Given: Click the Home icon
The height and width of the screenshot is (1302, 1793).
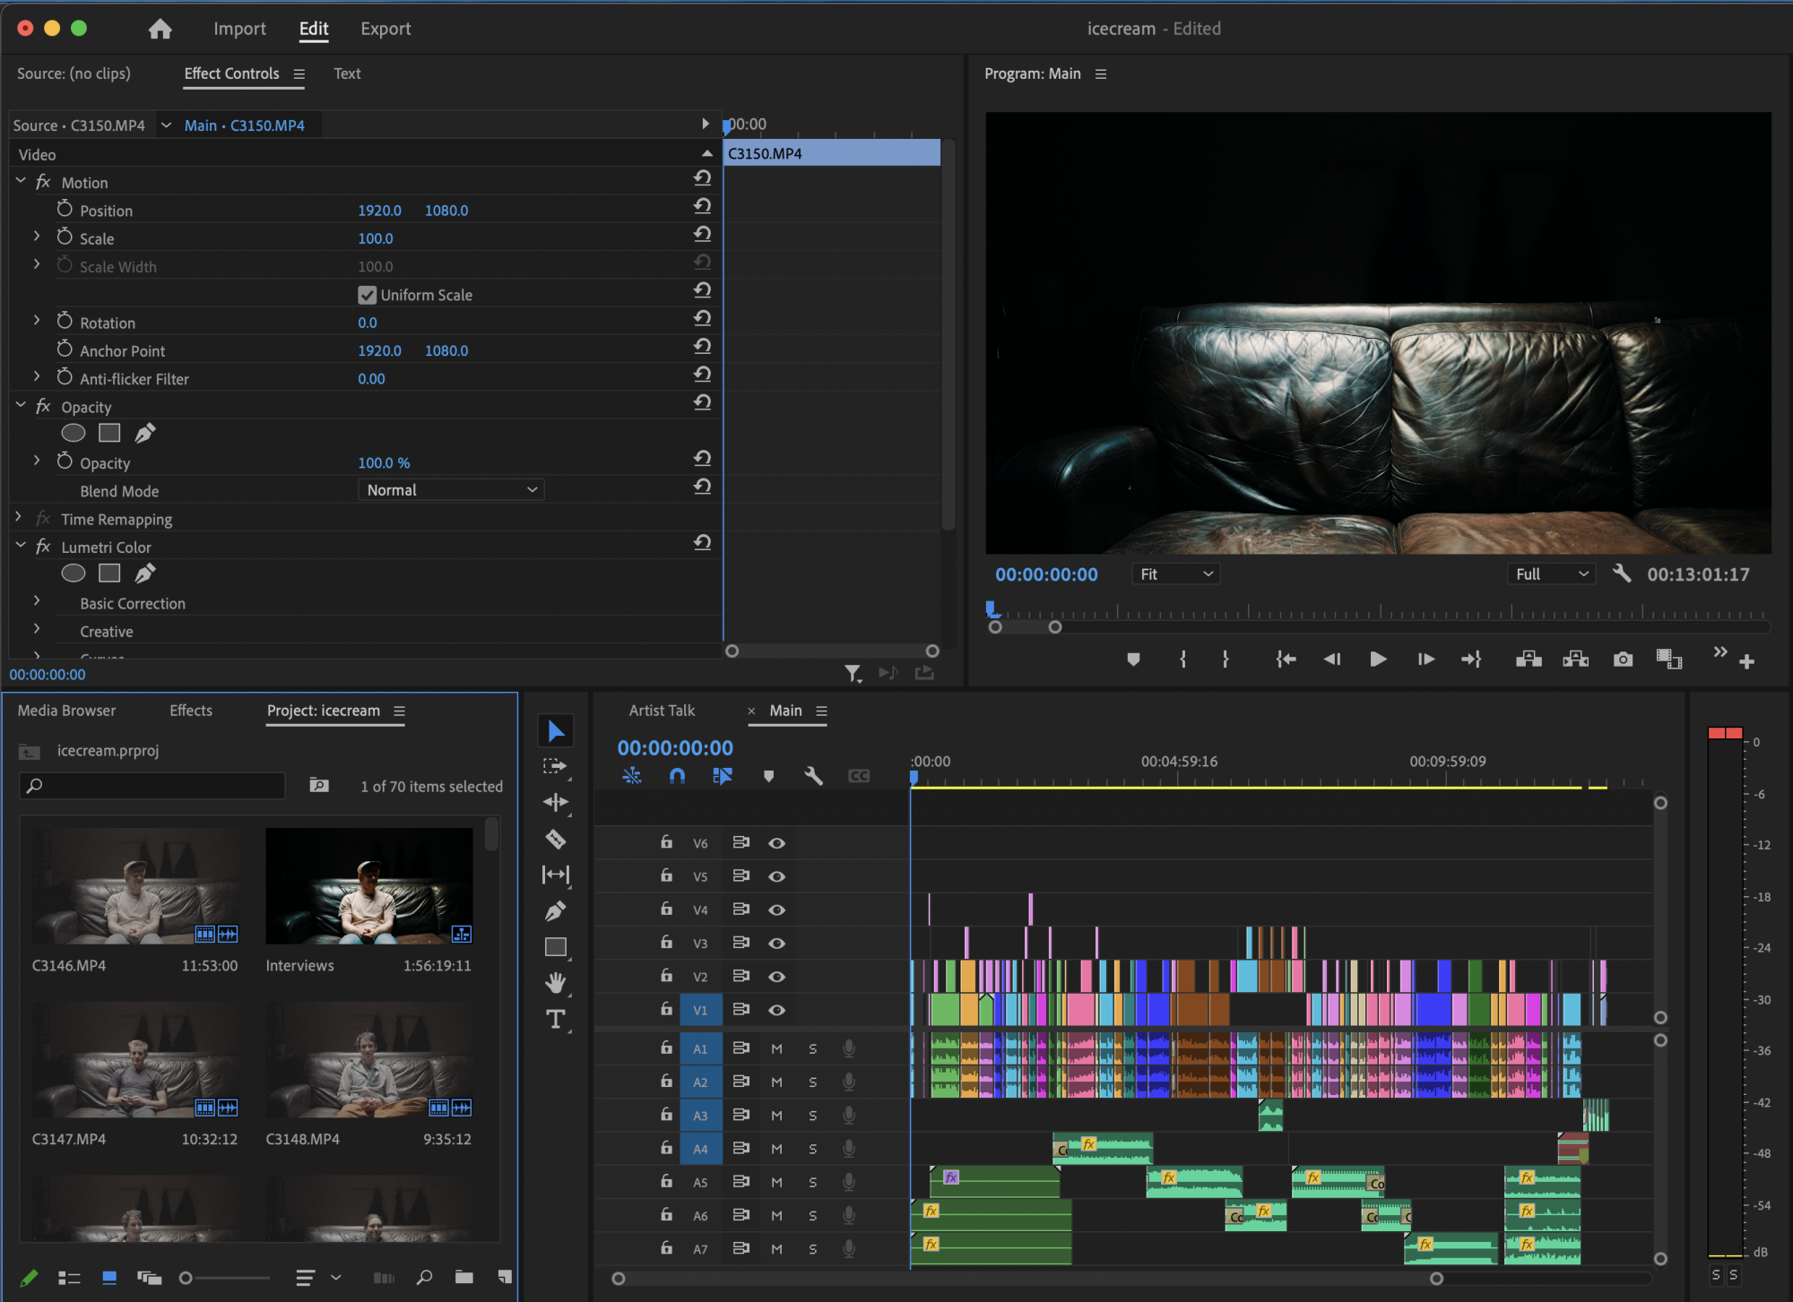Looking at the screenshot, I should click(160, 29).
